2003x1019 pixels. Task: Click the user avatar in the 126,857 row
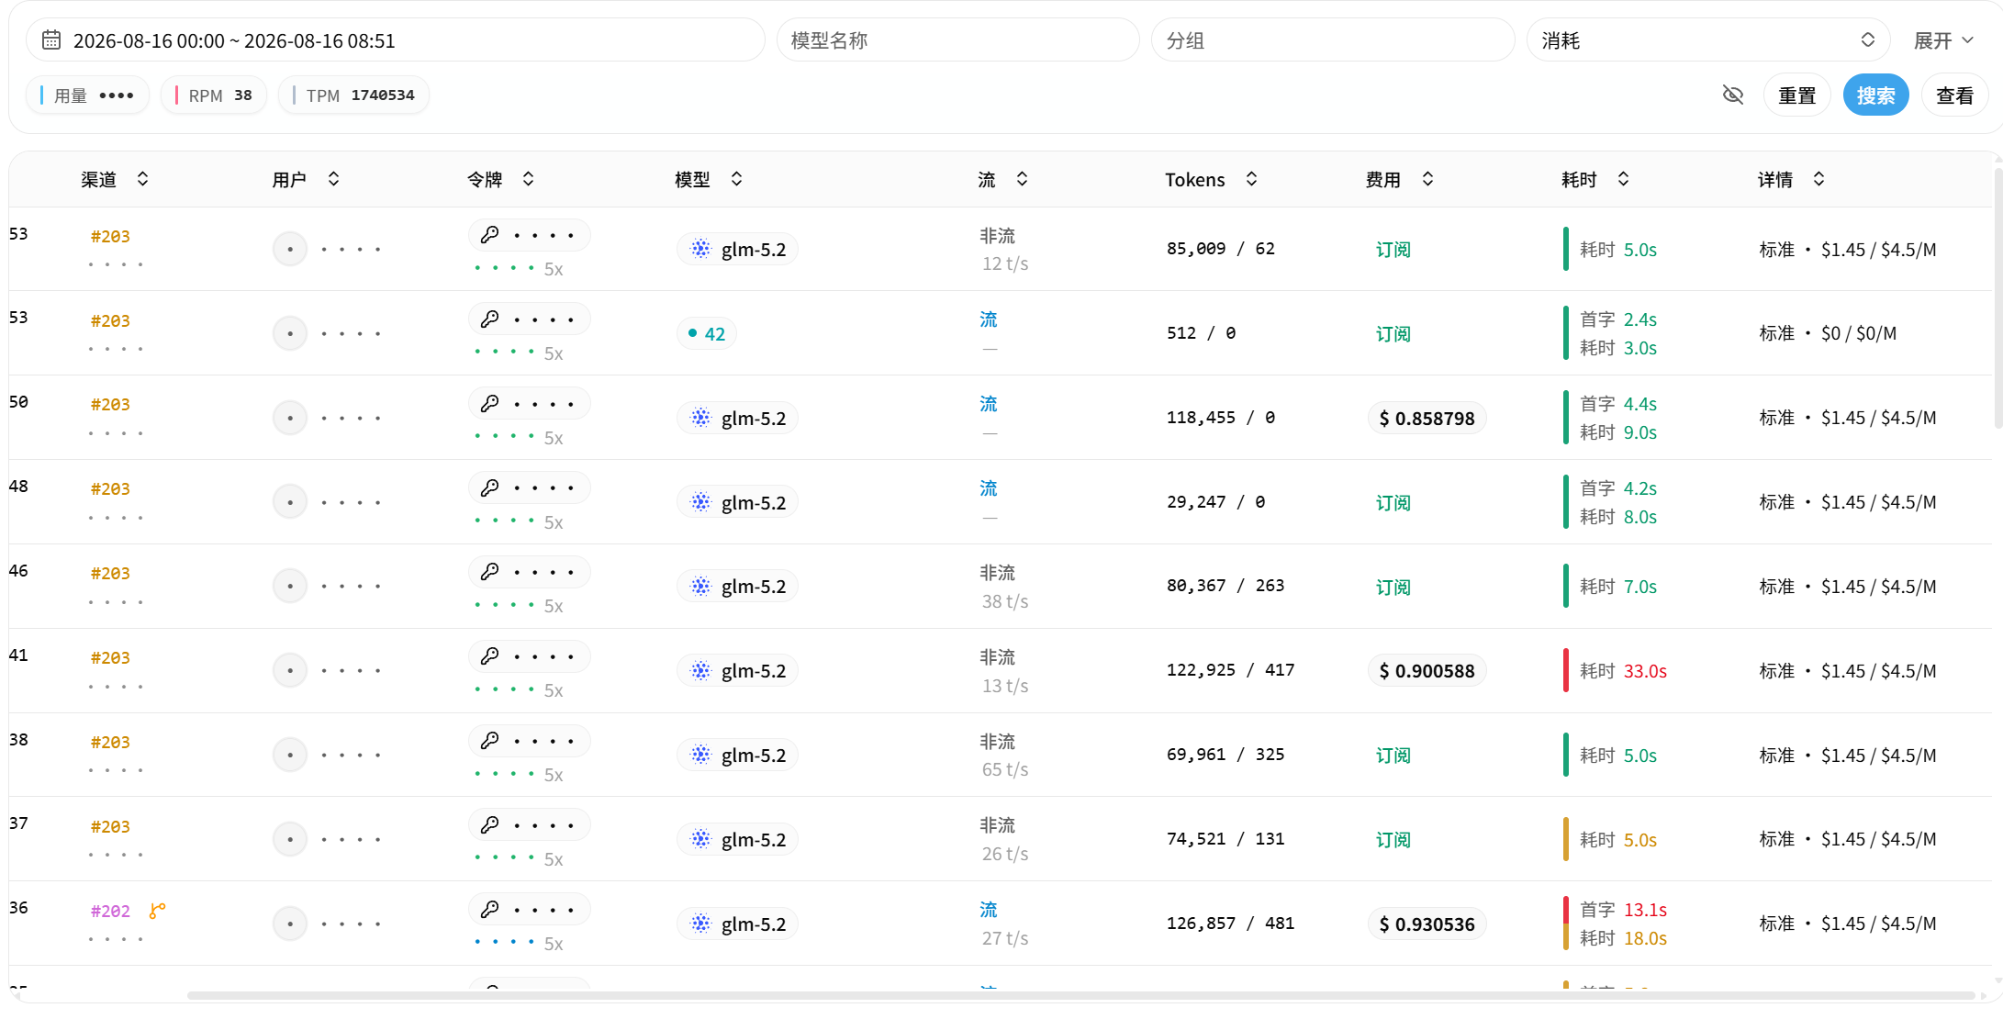coord(290,924)
